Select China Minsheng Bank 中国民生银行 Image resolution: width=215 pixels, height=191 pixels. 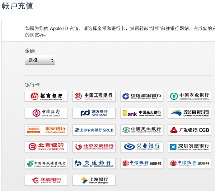click(x=142, y=130)
